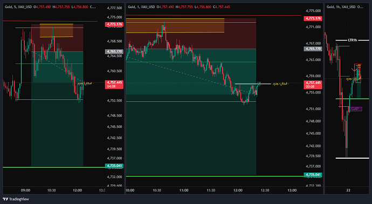Click 4,763.000 on the 1-minute price axis

313,60
